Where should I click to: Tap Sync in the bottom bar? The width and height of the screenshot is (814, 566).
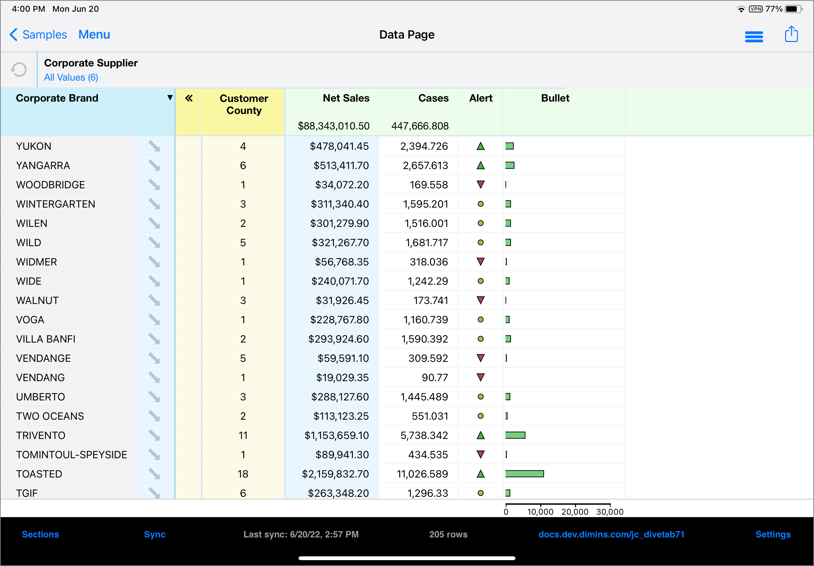(155, 534)
